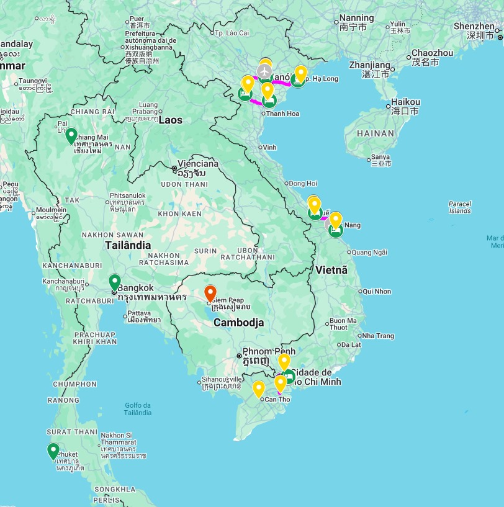The image size is (504, 507).
Task: Open the green pin on Chiang Mai
Action: pyautogui.click(x=71, y=135)
